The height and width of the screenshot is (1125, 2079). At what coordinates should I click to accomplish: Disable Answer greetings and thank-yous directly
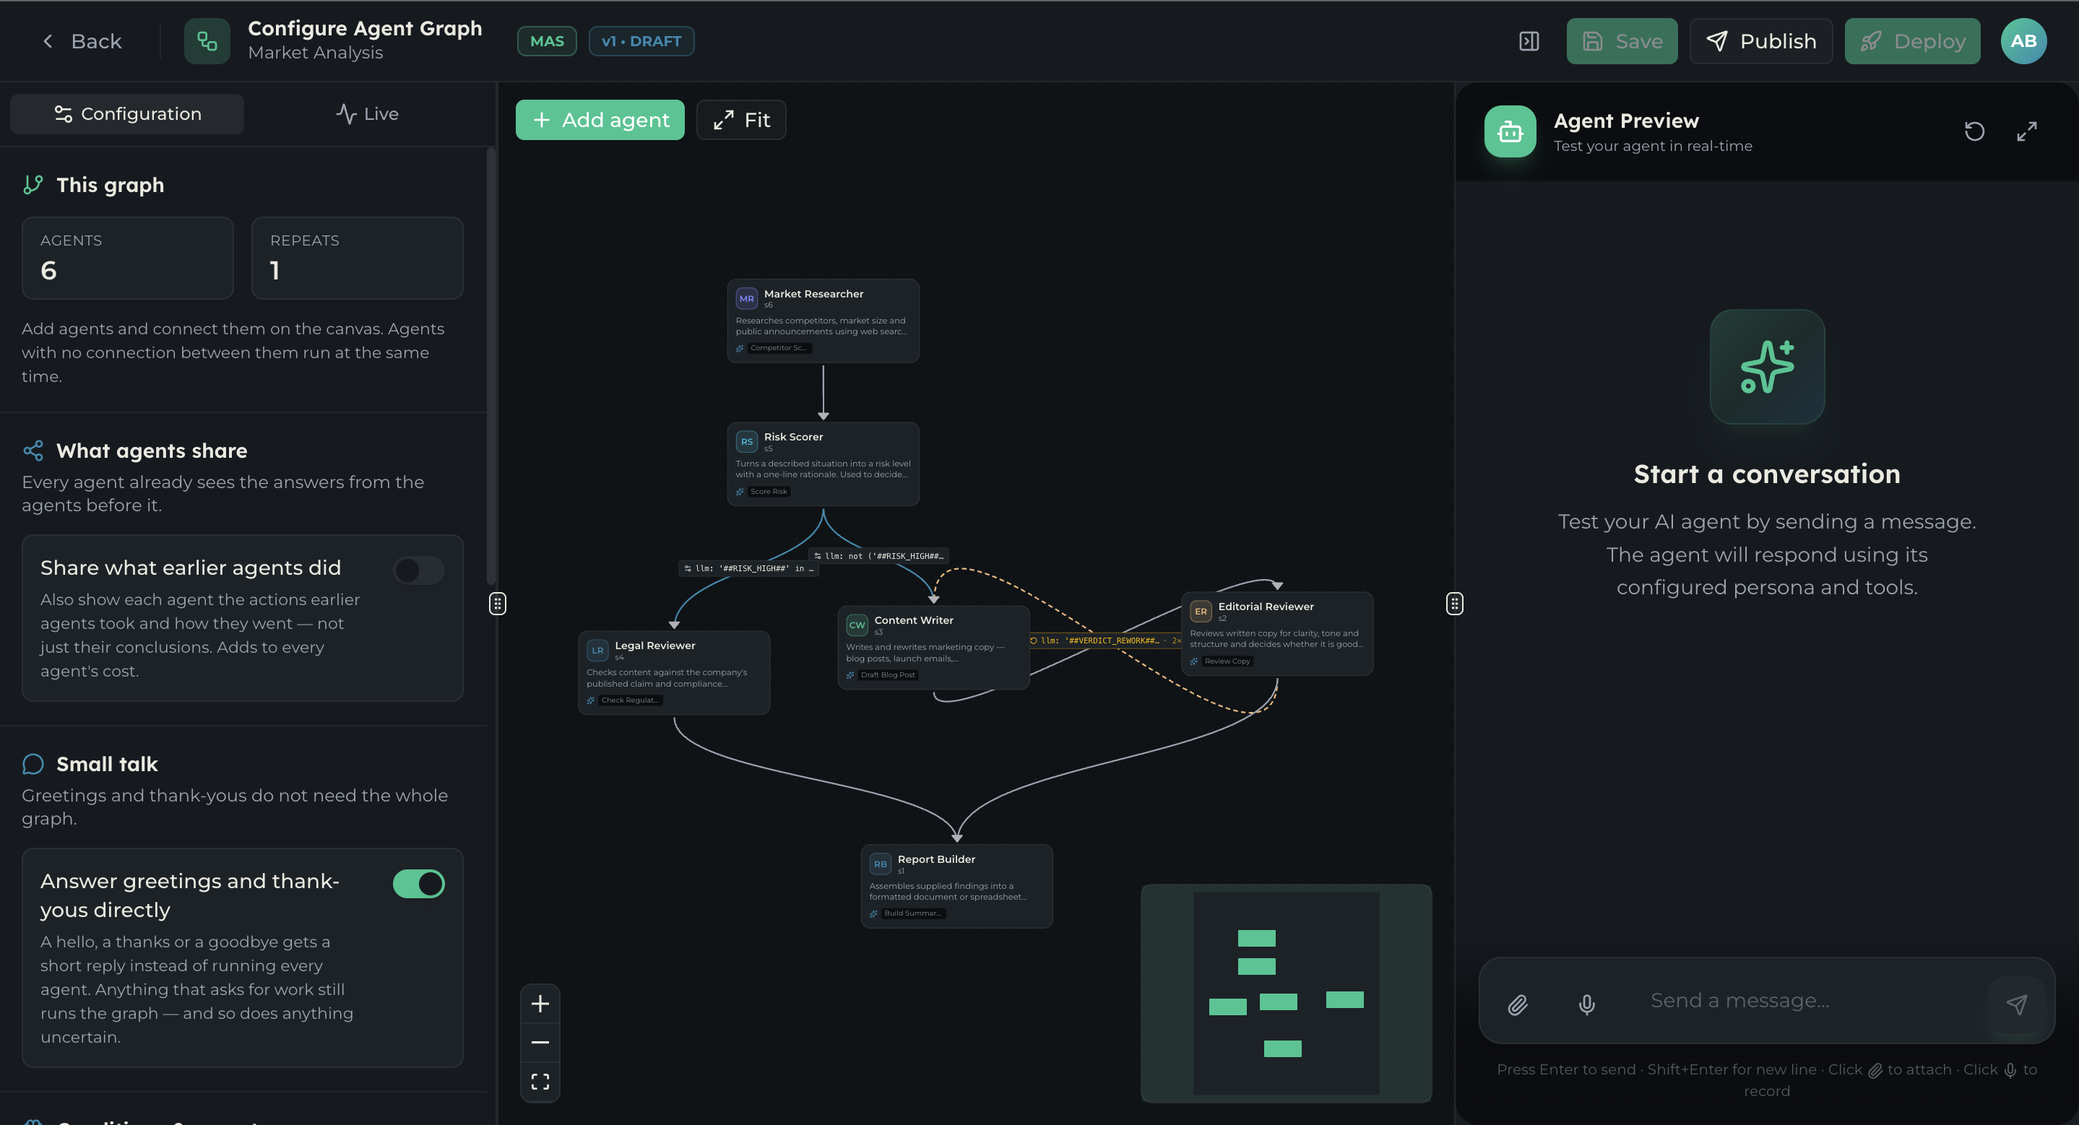coord(419,883)
